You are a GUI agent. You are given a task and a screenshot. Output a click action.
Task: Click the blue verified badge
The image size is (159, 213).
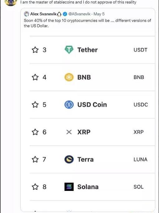tap(65, 14)
